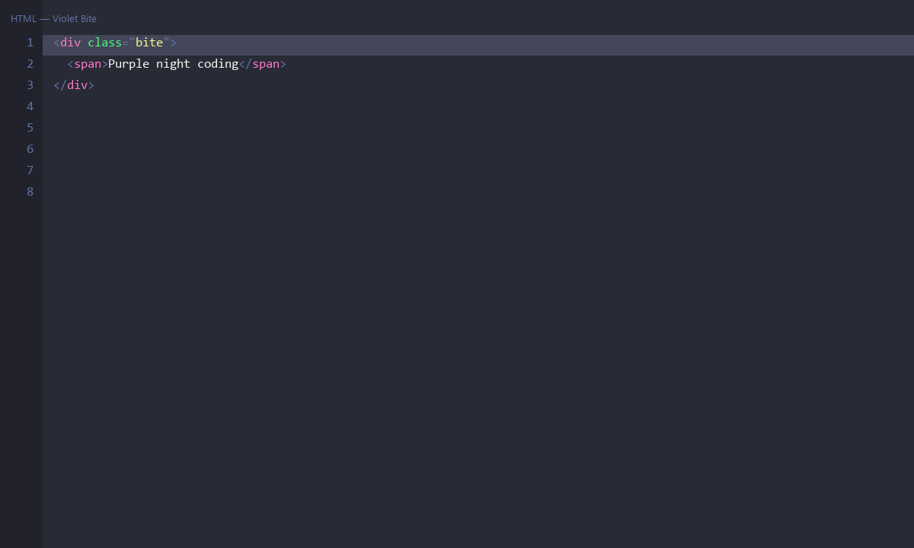
Task: Select line number 3 in the gutter
Action: tap(30, 85)
